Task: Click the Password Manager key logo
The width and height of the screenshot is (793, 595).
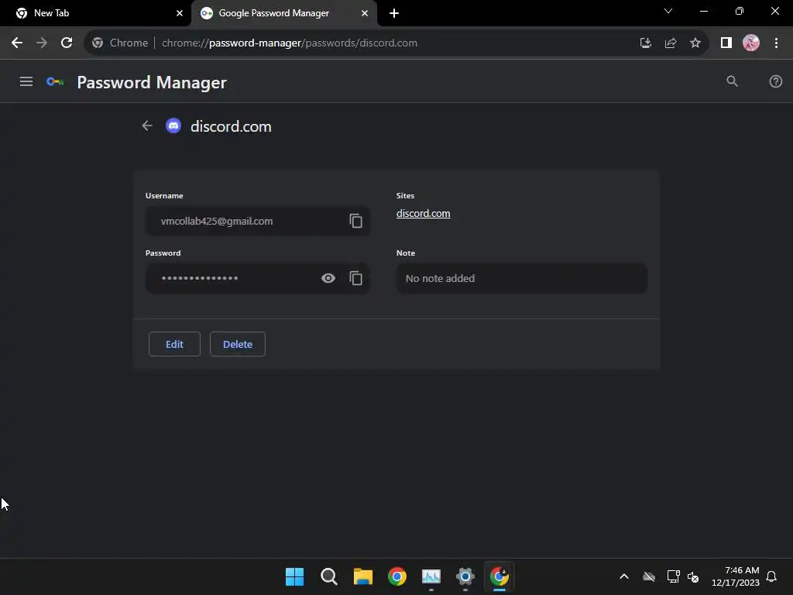Action: tap(55, 82)
